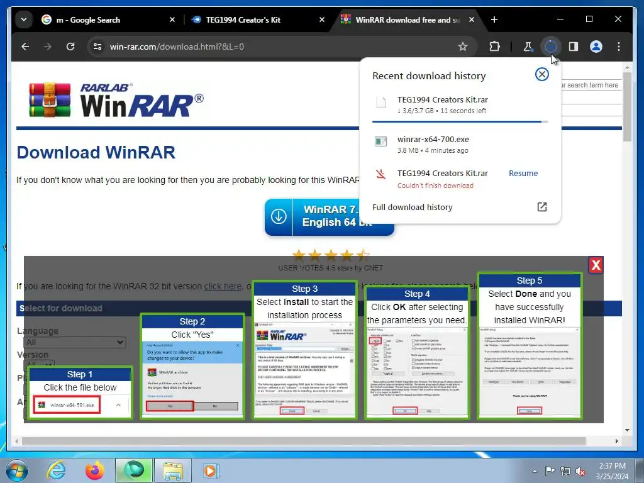Show hidden tray icons arrow
Viewport: 644px width, 483px height.
(x=535, y=471)
